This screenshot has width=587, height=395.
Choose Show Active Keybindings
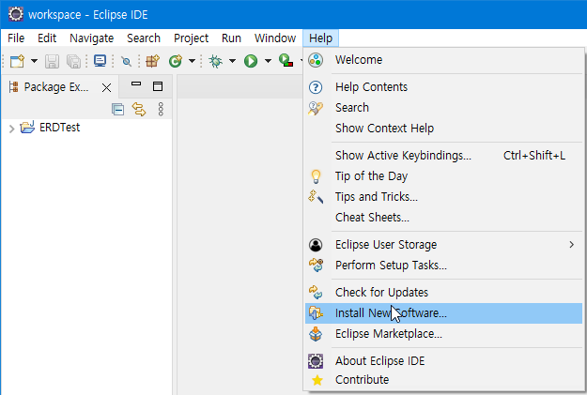tap(443, 156)
